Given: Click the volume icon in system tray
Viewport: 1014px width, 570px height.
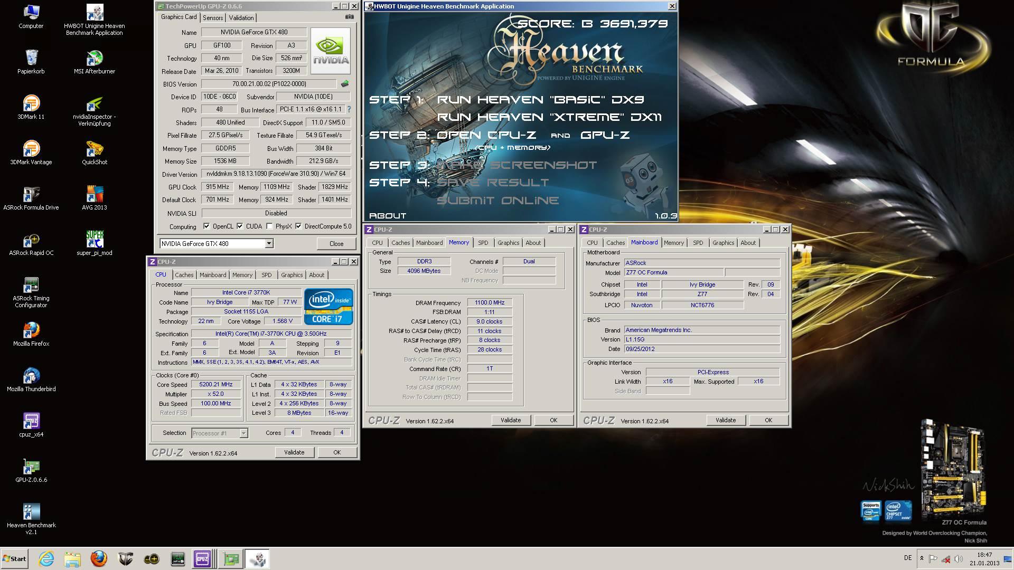Looking at the screenshot, I should (959, 558).
